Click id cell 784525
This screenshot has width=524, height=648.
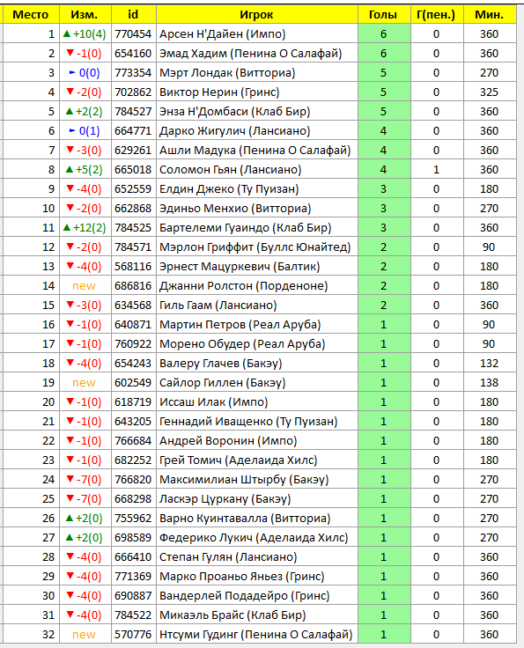133,228
